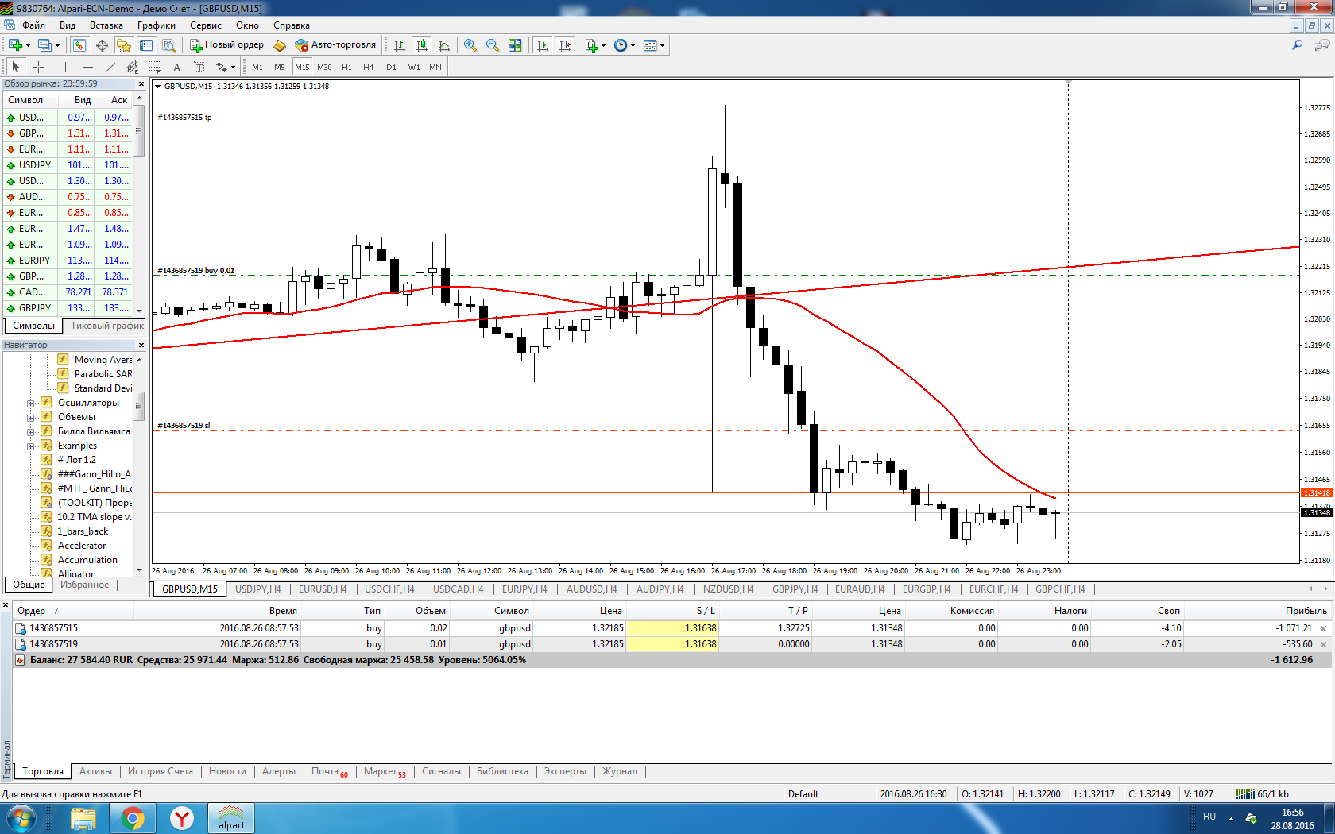The image size is (1335, 834).
Task: Select the cursor arrow tool
Action: point(16,68)
